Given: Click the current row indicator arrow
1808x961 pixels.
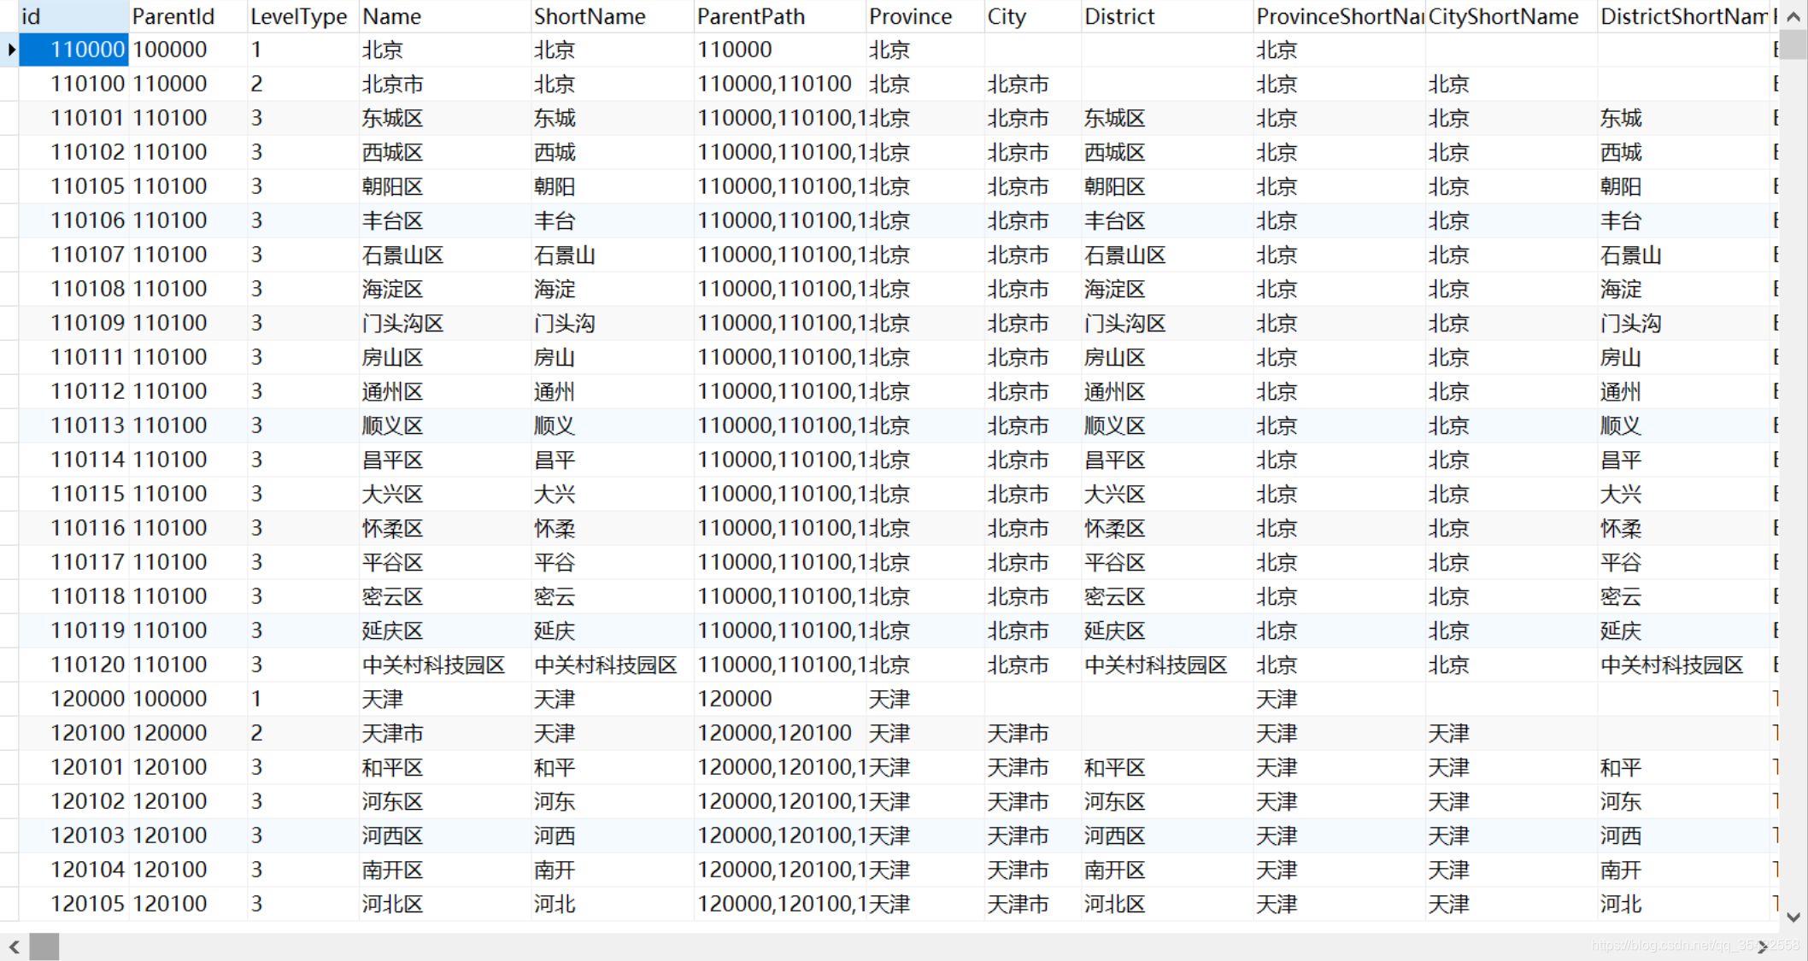Looking at the screenshot, I should tap(10, 50).
